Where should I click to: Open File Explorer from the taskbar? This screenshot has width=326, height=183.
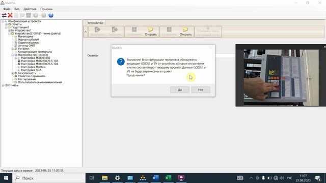click(x=104, y=178)
